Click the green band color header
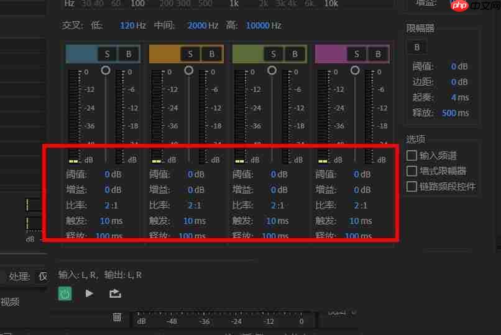 [x=247, y=54]
